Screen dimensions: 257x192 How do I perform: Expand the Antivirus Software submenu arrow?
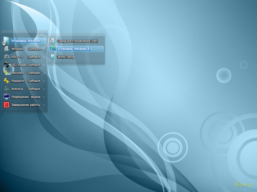(44, 89)
